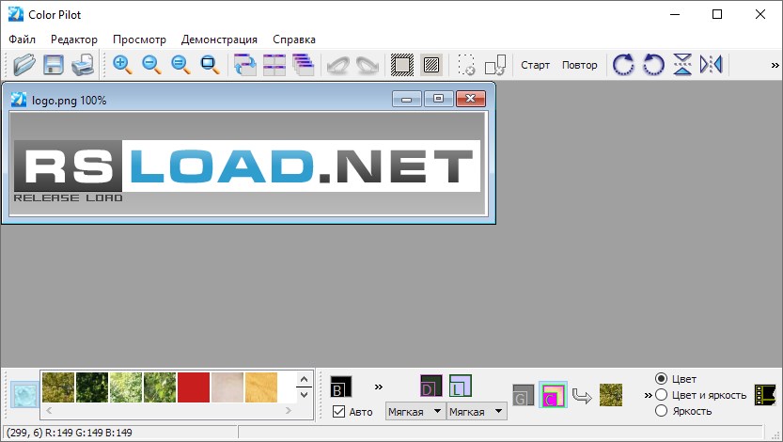This screenshot has width=783, height=442.
Task: Clear selection dotted rectangle icon
Action: [466, 65]
